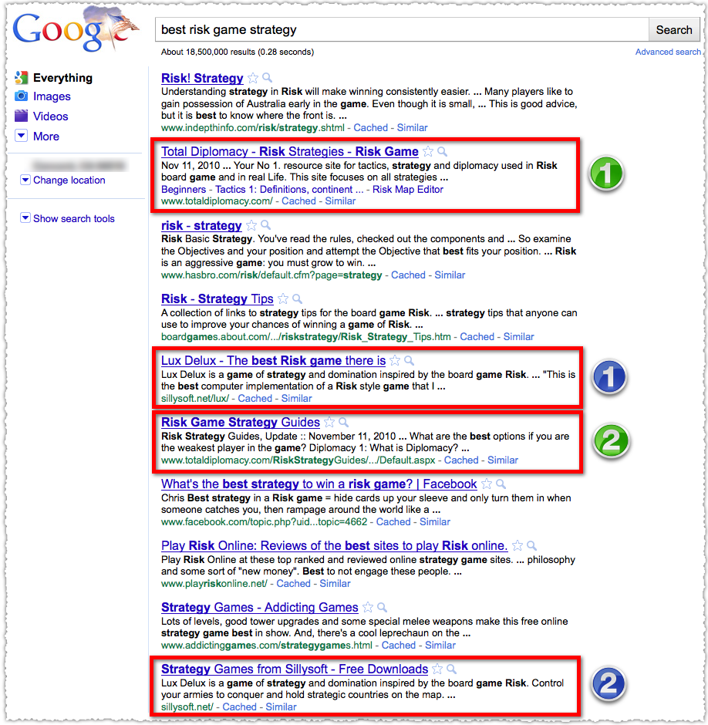Open Play Risk Online reviews title
This screenshot has width=708, height=725.
335,545
